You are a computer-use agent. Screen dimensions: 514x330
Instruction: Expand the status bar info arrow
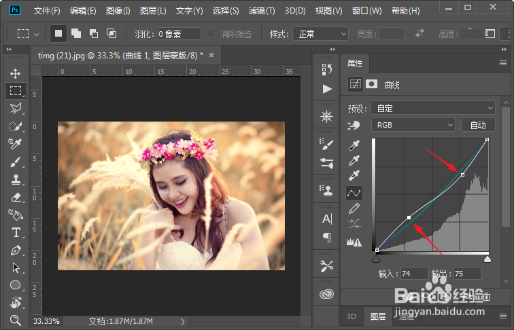coord(183,322)
